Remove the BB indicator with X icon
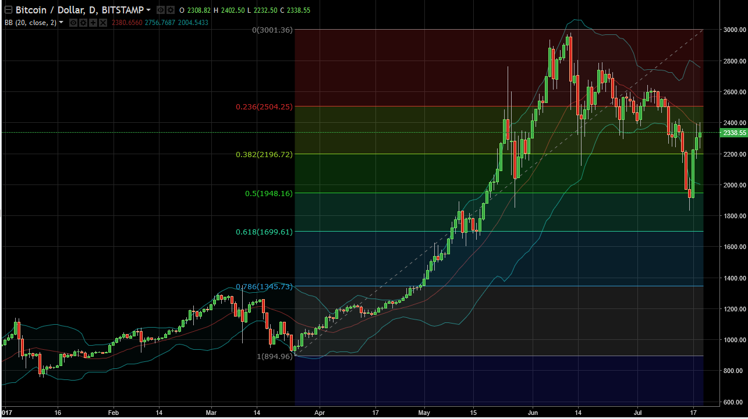748x419 pixels. 103,23
